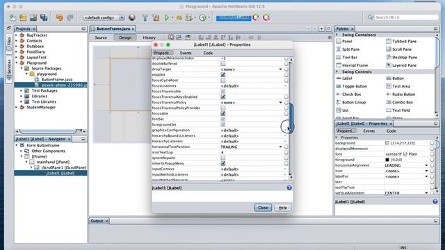Toggle the focusTraversalPolicyProvider checkbox

(223, 108)
